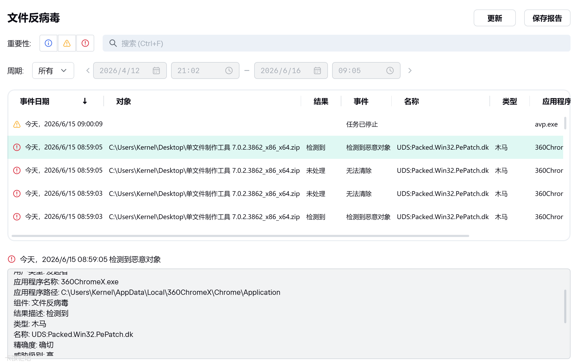Click the 组件: 文件反病毒 detail line
Screen dimensions: 575x364
(41, 303)
